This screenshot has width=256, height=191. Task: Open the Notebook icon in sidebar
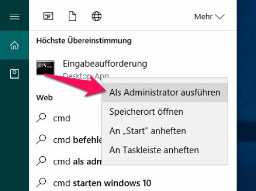14,74
